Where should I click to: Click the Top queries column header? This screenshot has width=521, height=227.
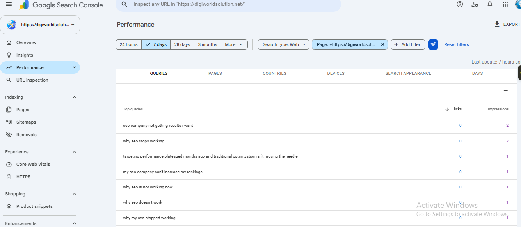133,109
